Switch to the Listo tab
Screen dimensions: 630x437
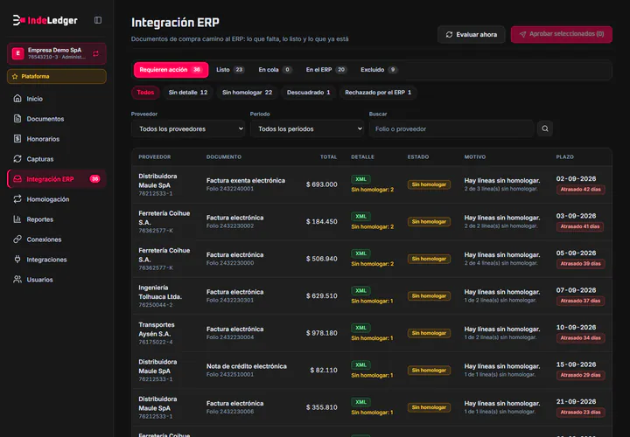[x=230, y=70]
